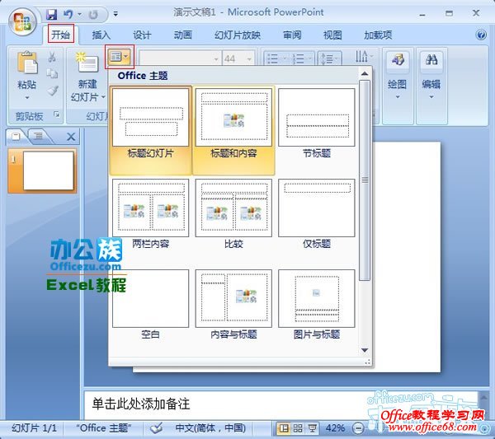Switch to the Outline pane tab
The image size is (495, 439).
(x=39, y=136)
